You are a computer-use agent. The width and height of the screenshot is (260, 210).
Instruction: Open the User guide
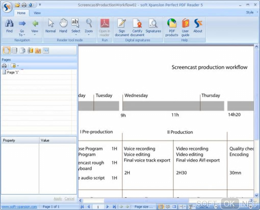tap(185, 28)
